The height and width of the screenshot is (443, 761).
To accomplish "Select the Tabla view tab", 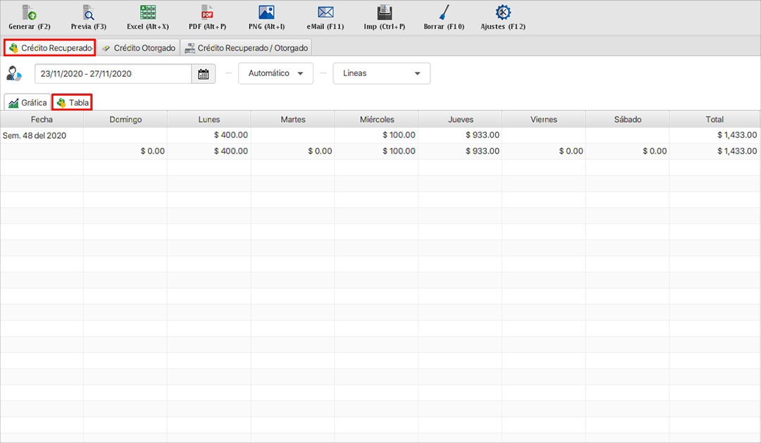I will coord(73,103).
